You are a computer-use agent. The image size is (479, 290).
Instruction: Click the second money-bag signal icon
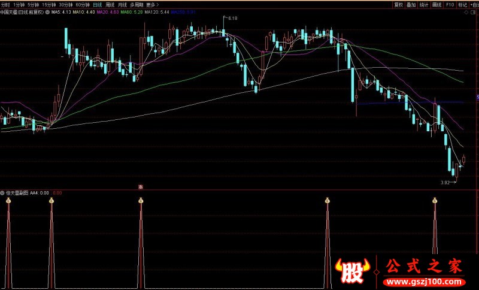(x=51, y=201)
